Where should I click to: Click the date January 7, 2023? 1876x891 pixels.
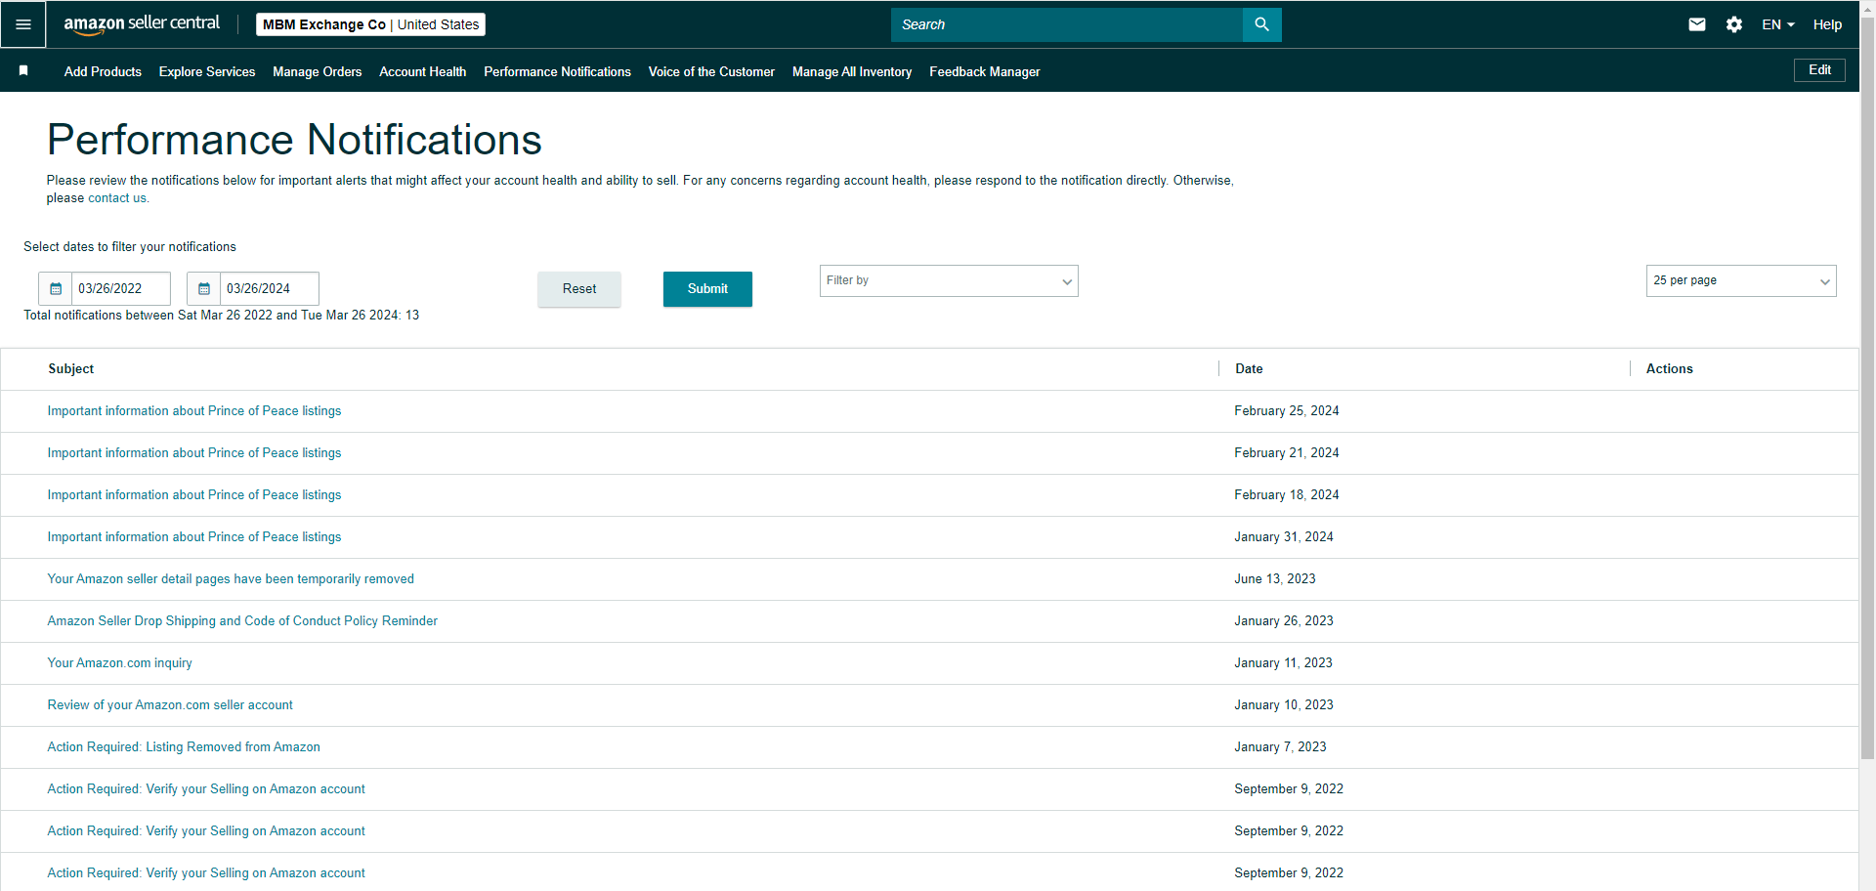(x=1280, y=747)
